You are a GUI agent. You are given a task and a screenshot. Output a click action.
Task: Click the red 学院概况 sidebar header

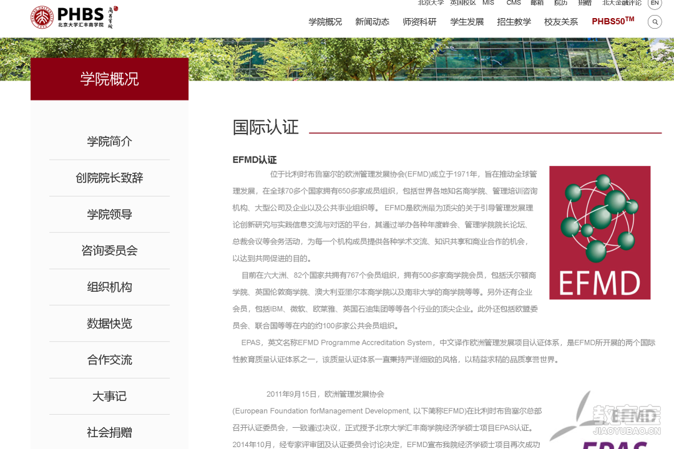coord(110,79)
